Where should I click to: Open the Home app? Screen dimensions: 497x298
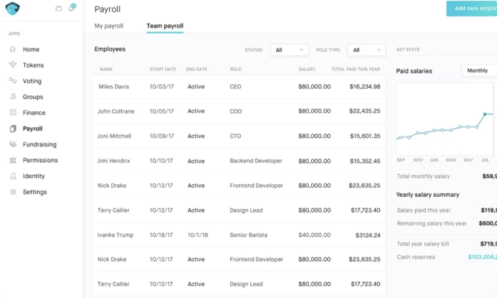click(31, 50)
